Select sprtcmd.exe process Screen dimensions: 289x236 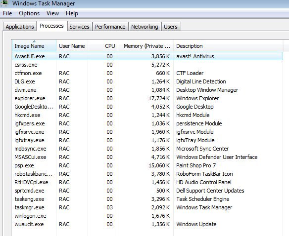(147, 191)
